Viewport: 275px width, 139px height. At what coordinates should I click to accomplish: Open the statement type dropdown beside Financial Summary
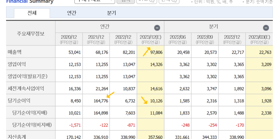coord(95,1)
